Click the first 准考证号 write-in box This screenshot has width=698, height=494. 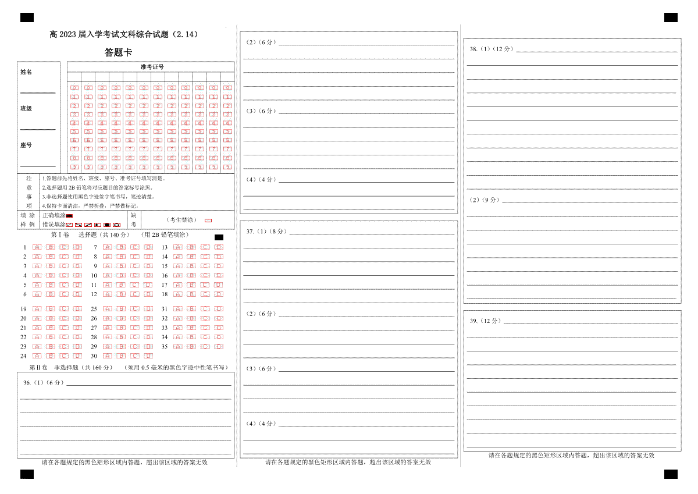pyautogui.click(x=74, y=77)
